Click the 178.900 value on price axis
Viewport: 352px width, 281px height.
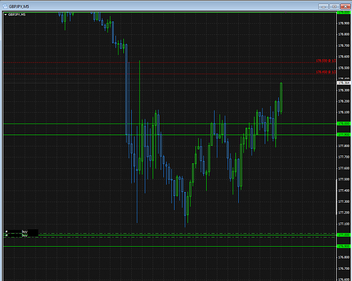[x=344, y=23]
